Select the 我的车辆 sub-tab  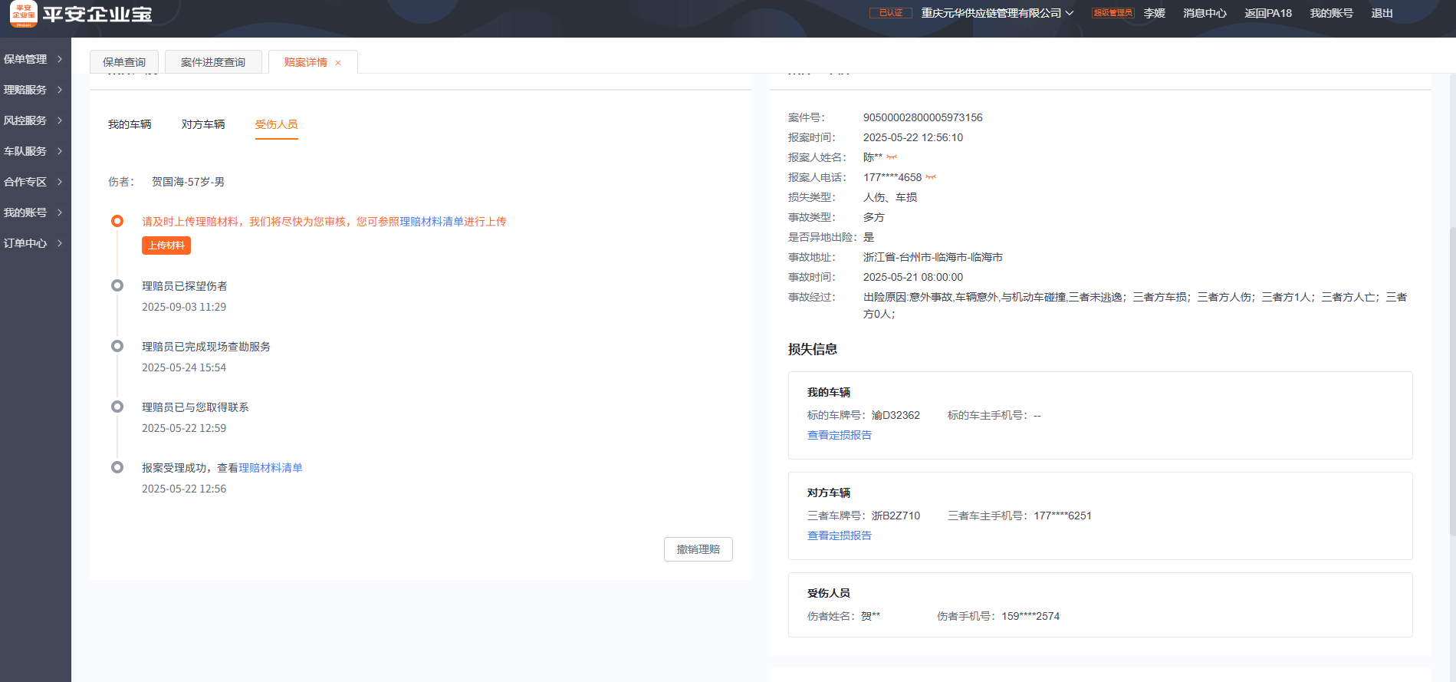pos(130,124)
